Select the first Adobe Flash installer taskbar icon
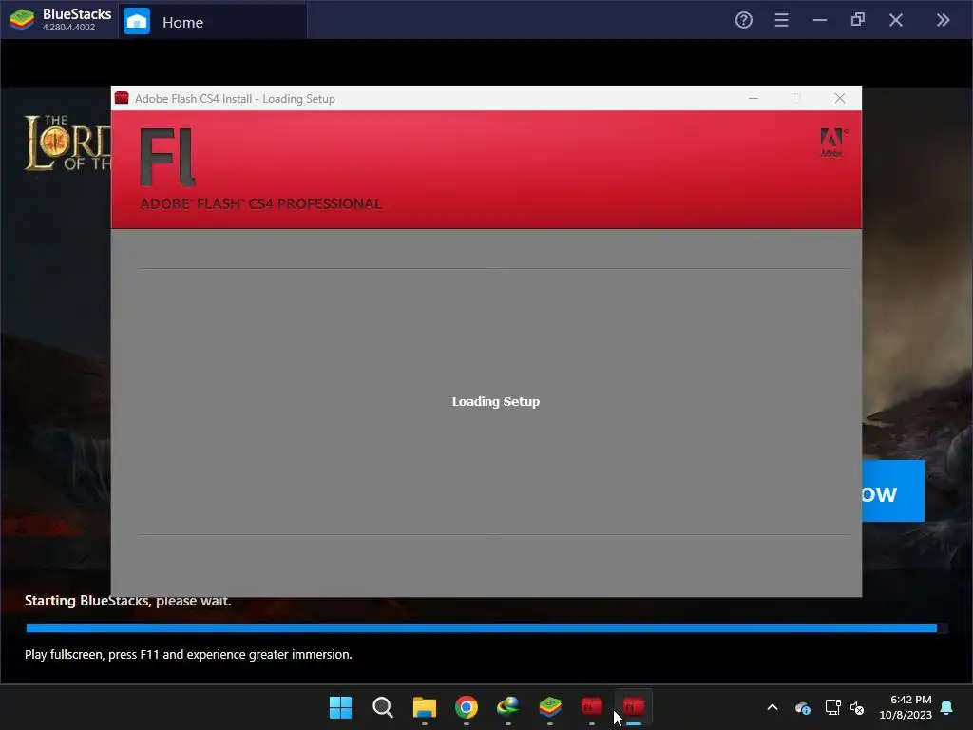Screen dimensions: 973x730 591,707
